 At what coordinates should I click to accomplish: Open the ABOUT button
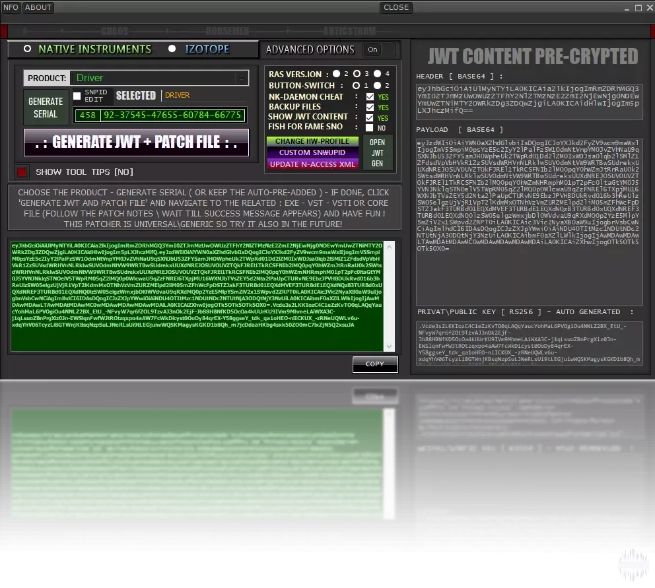point(38,7)
